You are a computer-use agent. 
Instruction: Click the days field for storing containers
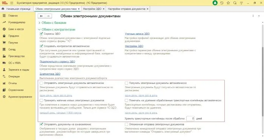click(190, 119)
